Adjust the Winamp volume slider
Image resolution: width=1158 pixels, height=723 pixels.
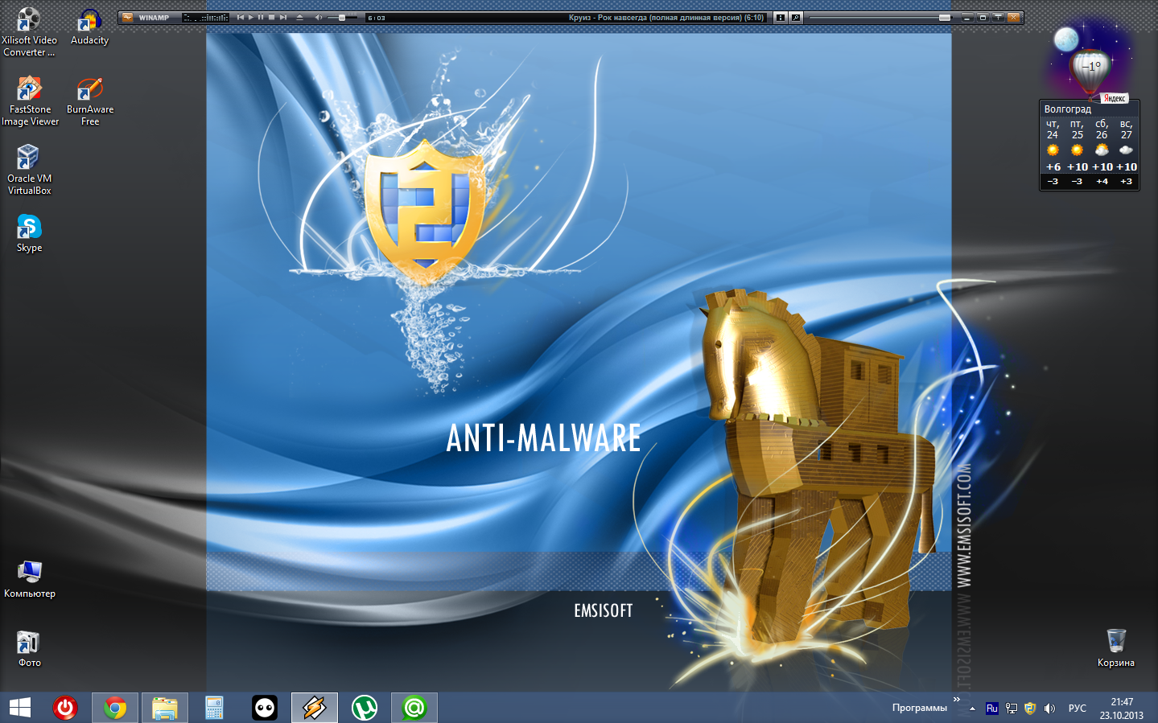click(x=341, y=18)
